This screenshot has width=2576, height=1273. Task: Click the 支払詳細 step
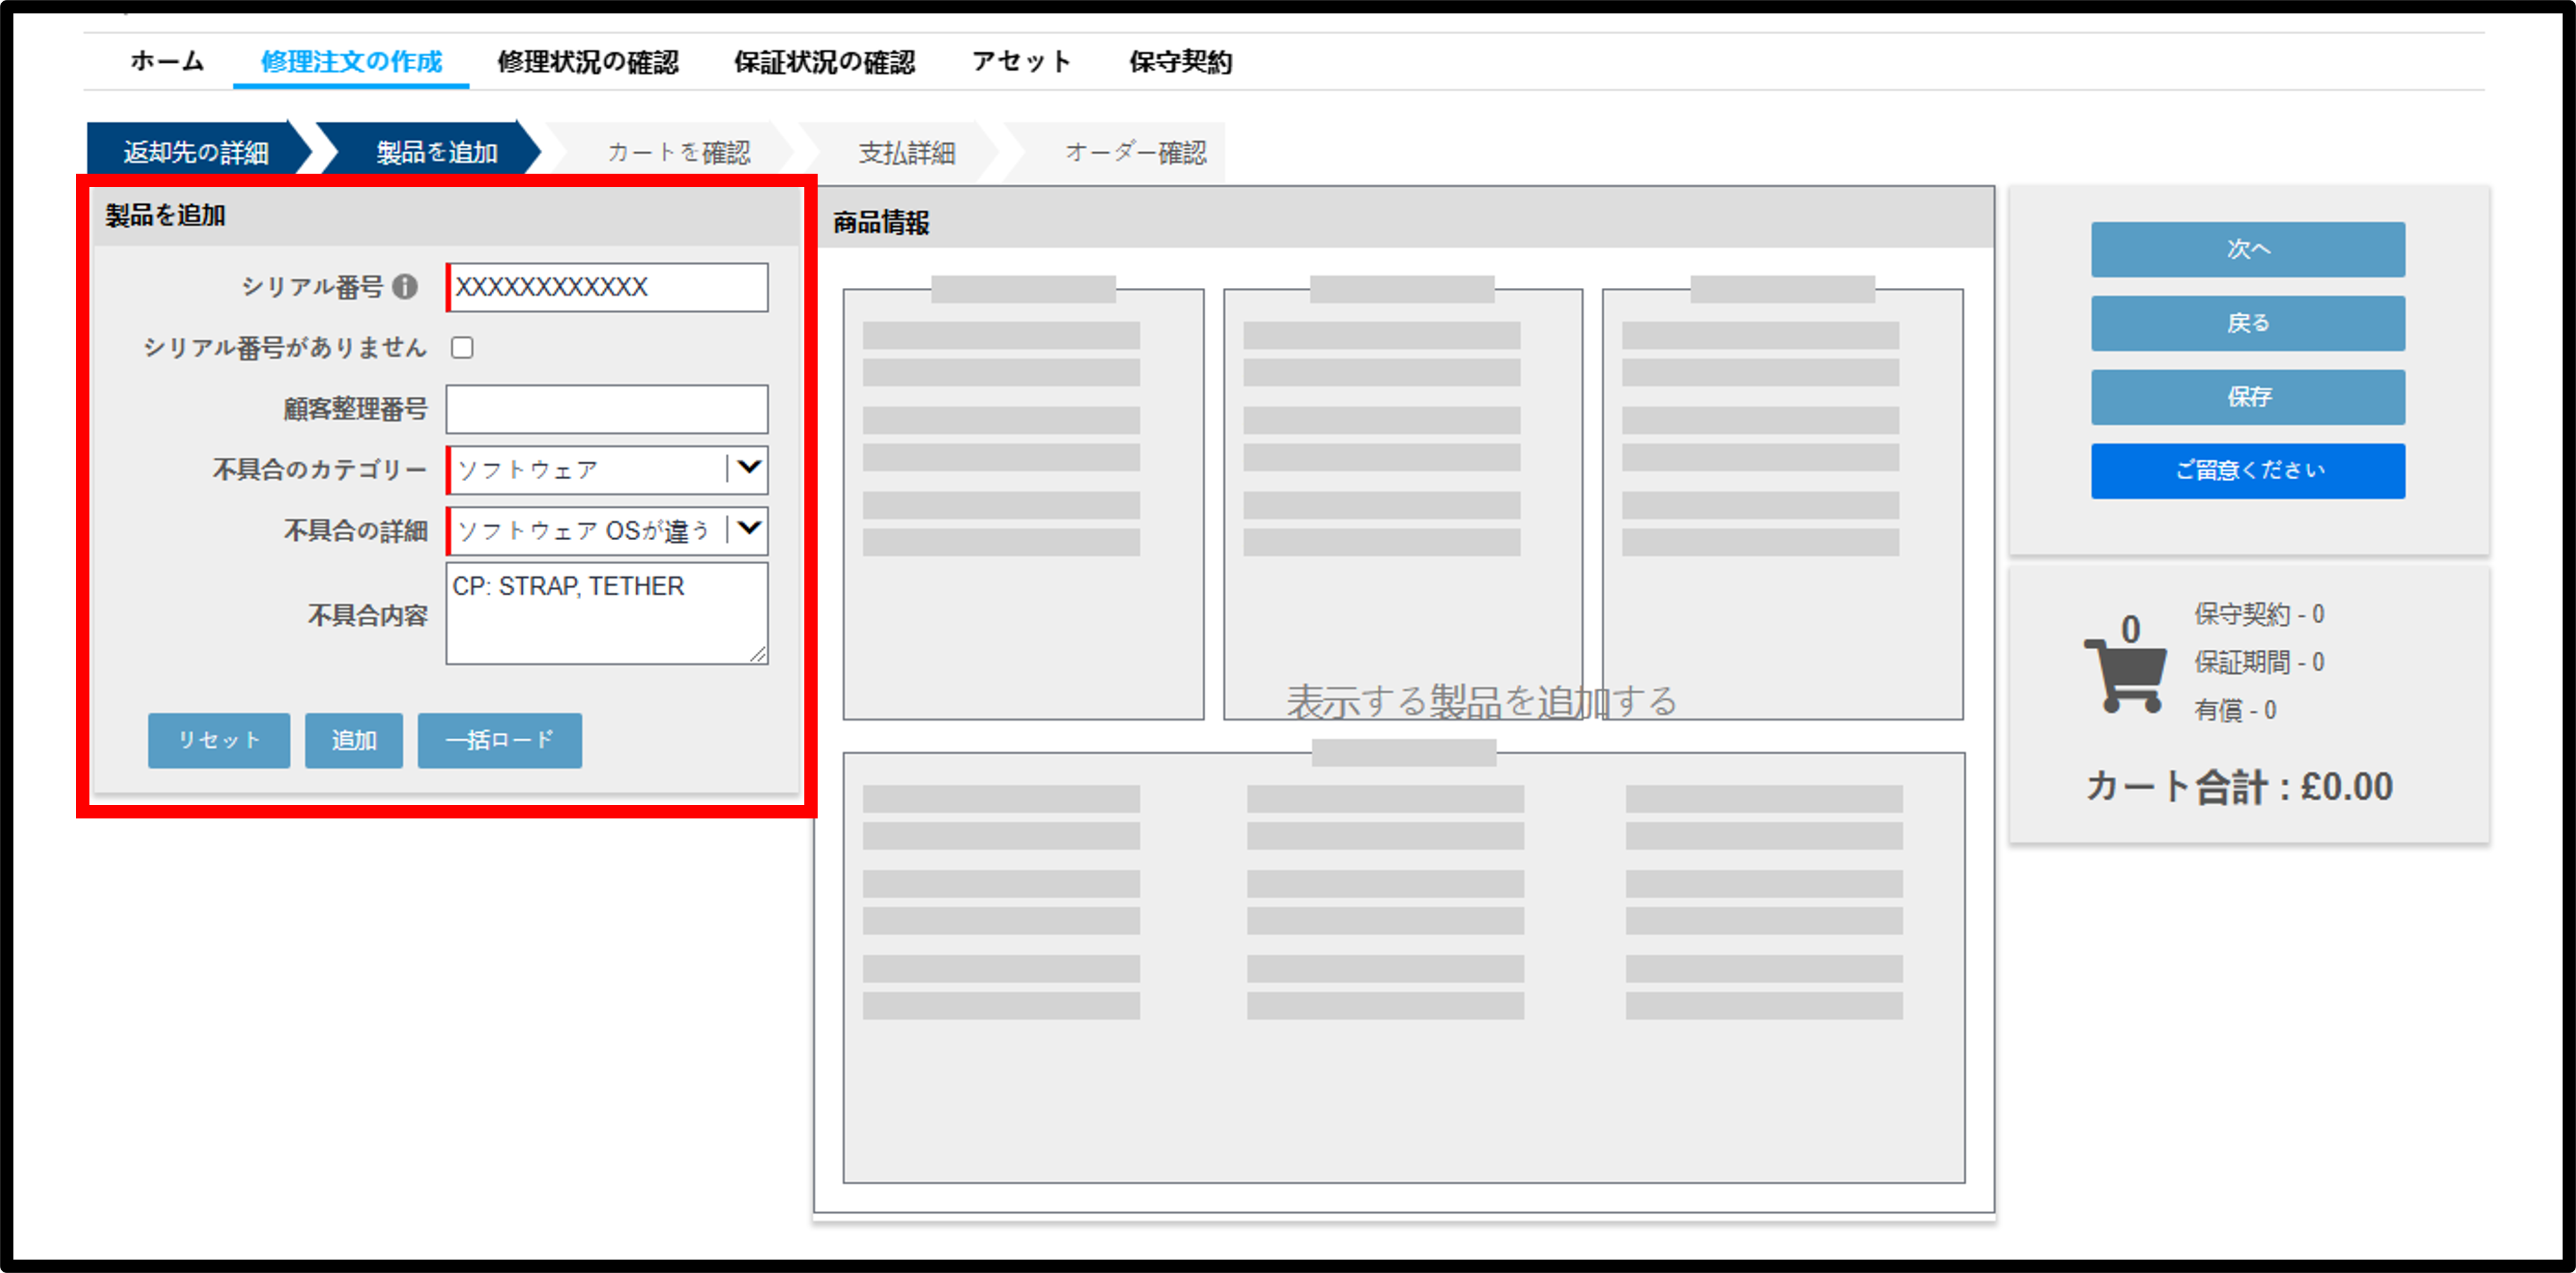907,152
